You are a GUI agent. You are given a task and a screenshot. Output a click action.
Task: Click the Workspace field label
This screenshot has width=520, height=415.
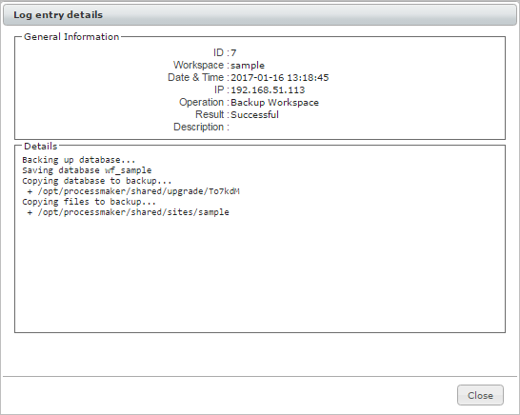[198, 65]
